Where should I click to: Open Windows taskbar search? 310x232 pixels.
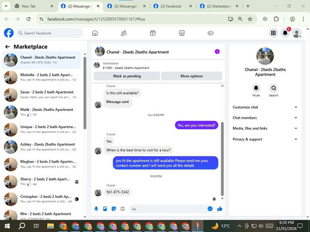[x=22, y=226]
